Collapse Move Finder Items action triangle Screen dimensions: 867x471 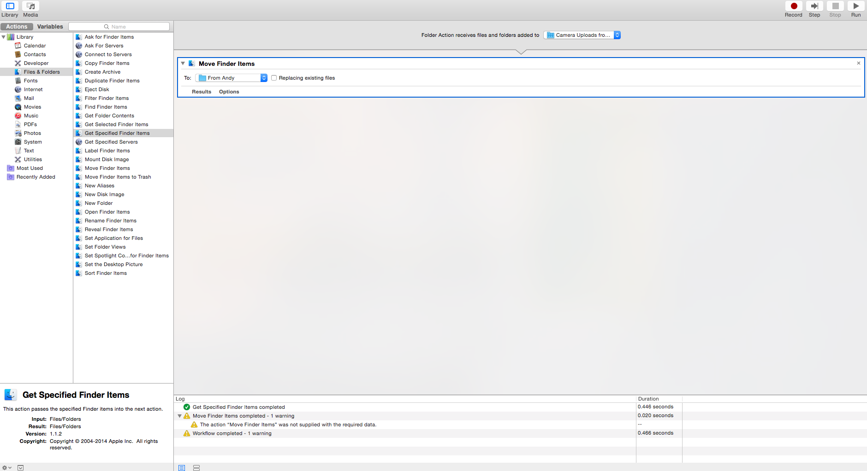tap(183, 64)
